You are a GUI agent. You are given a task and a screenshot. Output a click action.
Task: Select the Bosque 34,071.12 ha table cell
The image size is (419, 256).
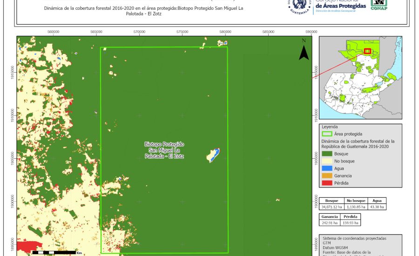[331, 207]
